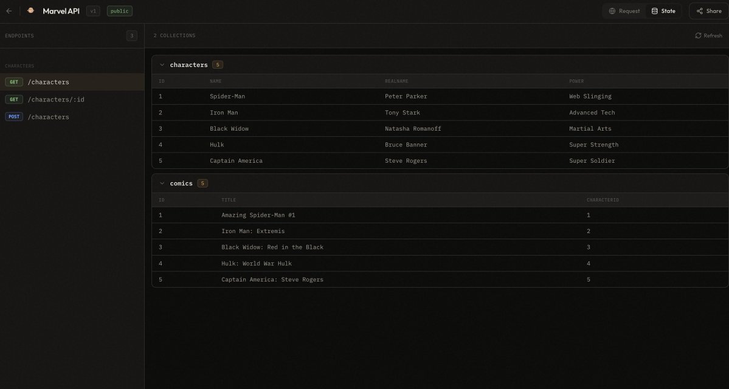Click the CHARACTERS sidebar group label
Image resolution: width=729 pixels, height=389 pixels.
coord(19,66)
